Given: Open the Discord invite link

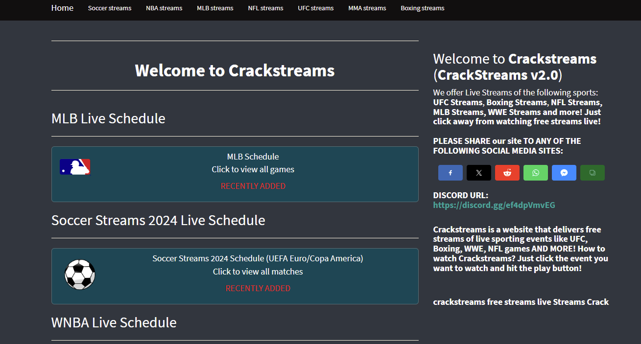Looking at the screenshot, I should (x=494, y=205).
